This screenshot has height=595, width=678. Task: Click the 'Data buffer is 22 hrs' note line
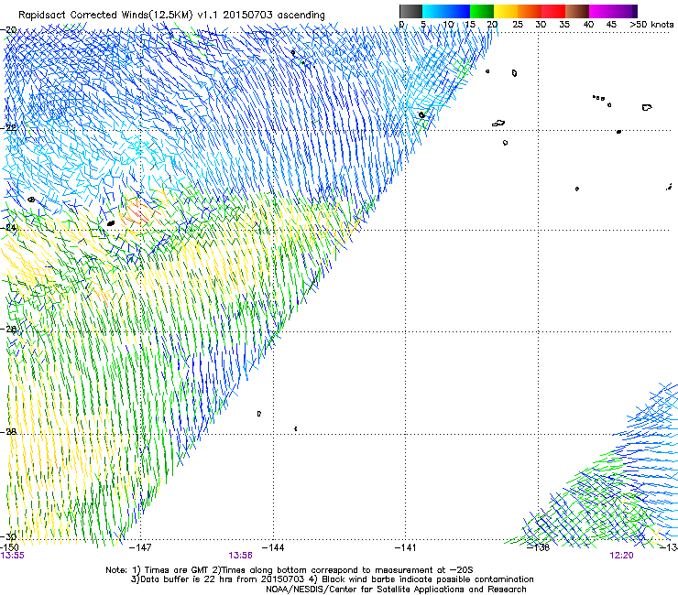[332, 579]
